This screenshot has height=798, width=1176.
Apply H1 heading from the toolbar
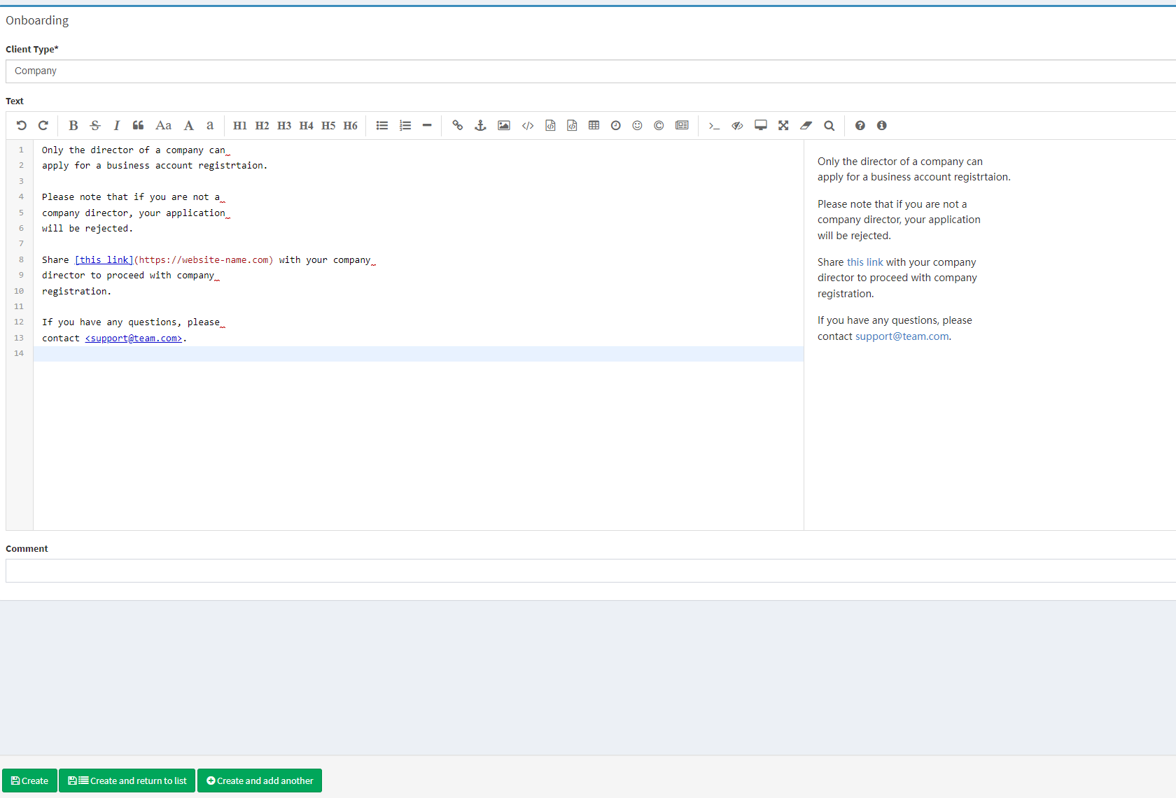coord(239,126)
